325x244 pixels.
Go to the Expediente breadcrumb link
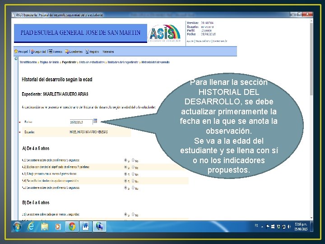69,62
